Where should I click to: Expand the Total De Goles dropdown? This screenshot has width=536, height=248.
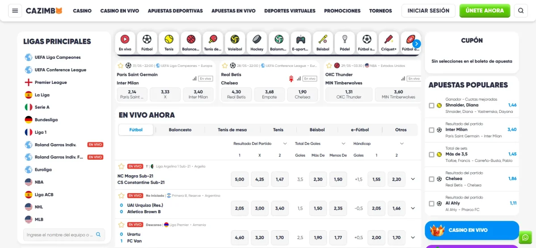tap(320, 144)
